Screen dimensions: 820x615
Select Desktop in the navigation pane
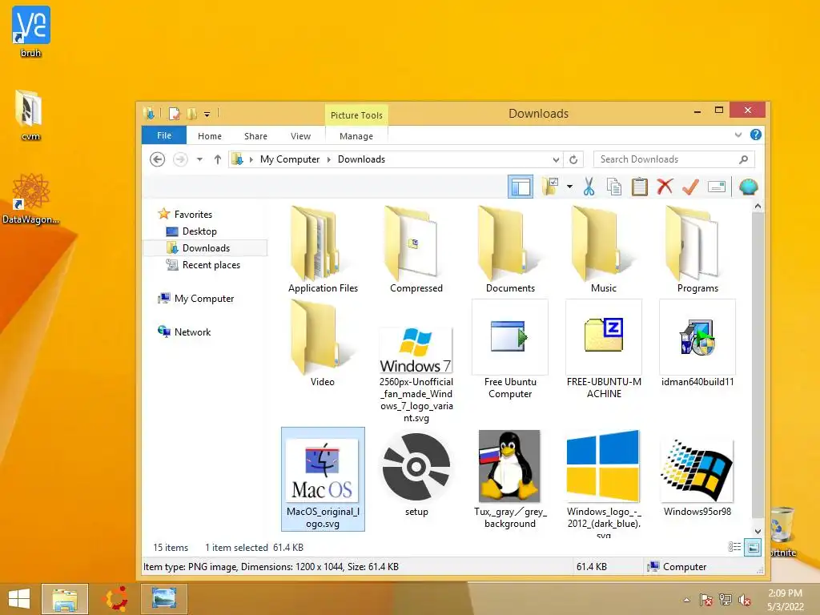click(199, 231)
